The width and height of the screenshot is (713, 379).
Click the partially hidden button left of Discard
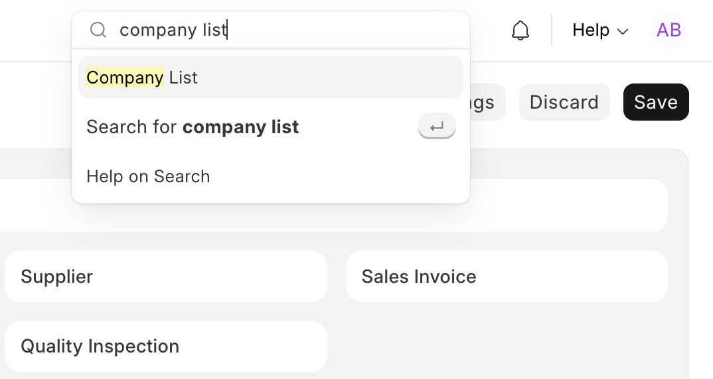(x=487, y=102)
